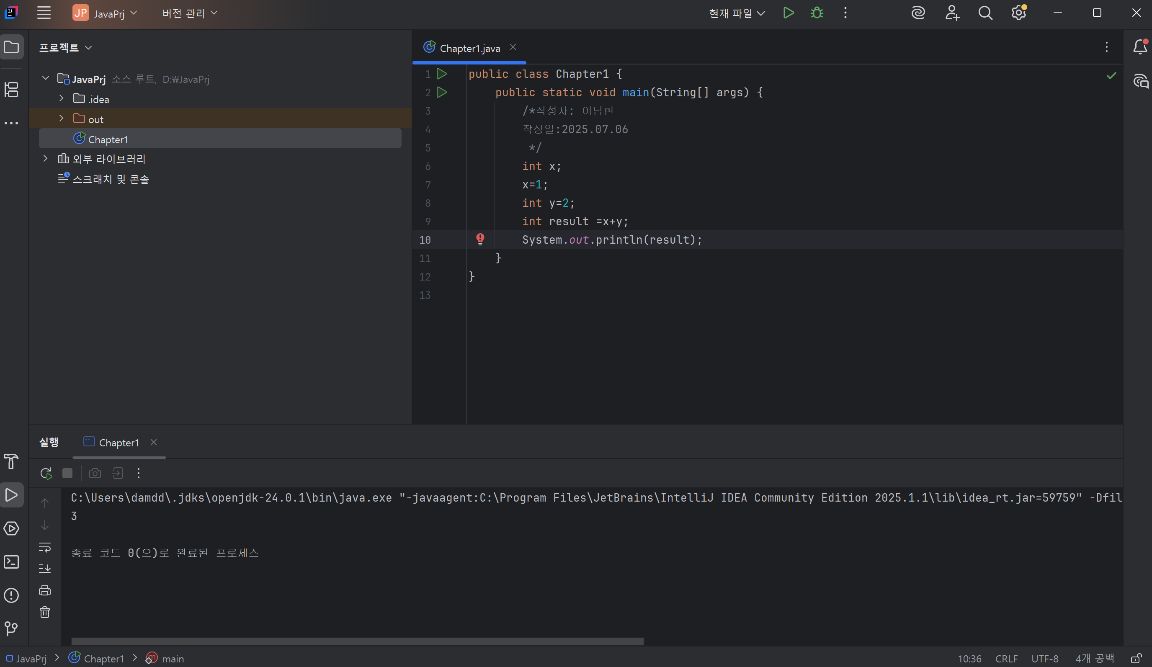Screen dimensions: 1152x667
Task: Open the 버전 관리 menu
Action: pyautogui.click(x=190, y=13)
